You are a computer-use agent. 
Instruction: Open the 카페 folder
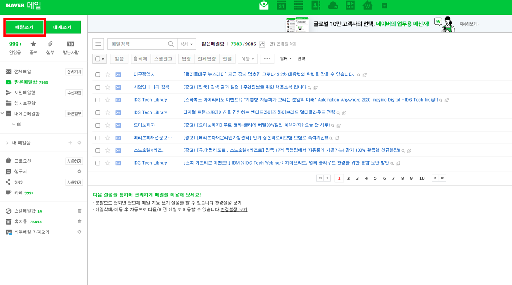click(19, 193)
